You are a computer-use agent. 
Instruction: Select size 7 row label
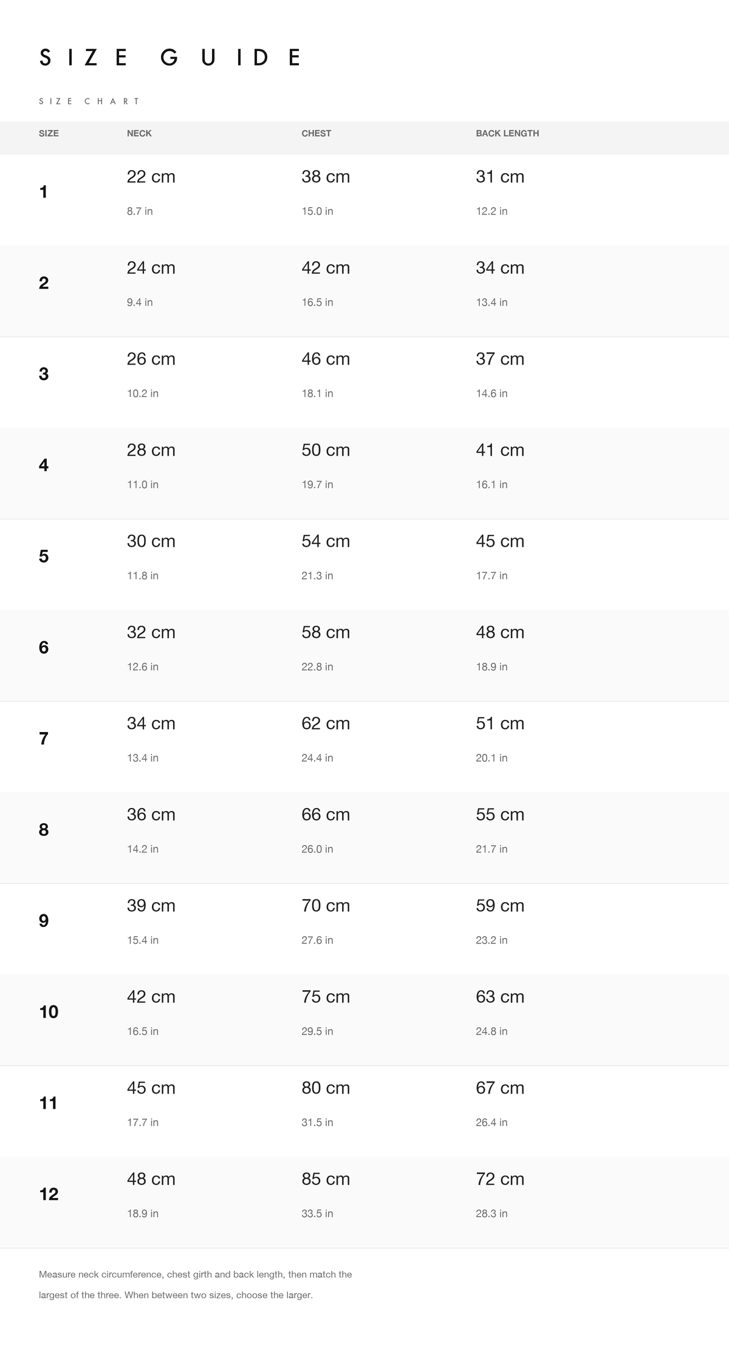tap(44, 739)
